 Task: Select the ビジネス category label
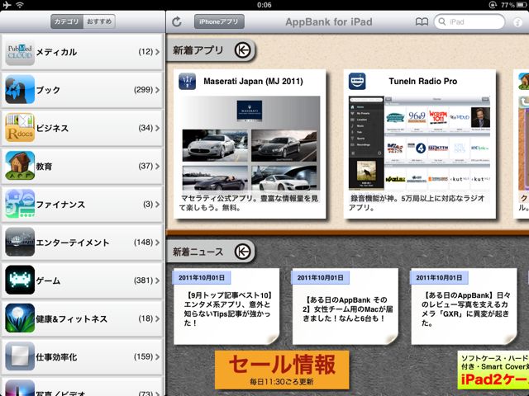(x=52, y=128)
